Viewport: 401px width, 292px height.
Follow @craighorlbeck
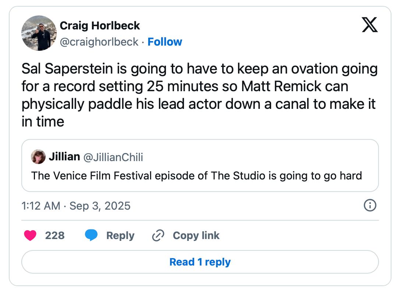coord(165,42)
